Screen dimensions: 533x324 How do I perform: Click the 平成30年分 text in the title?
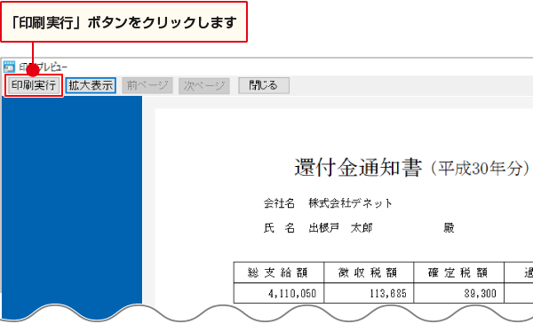pos(480,168)
